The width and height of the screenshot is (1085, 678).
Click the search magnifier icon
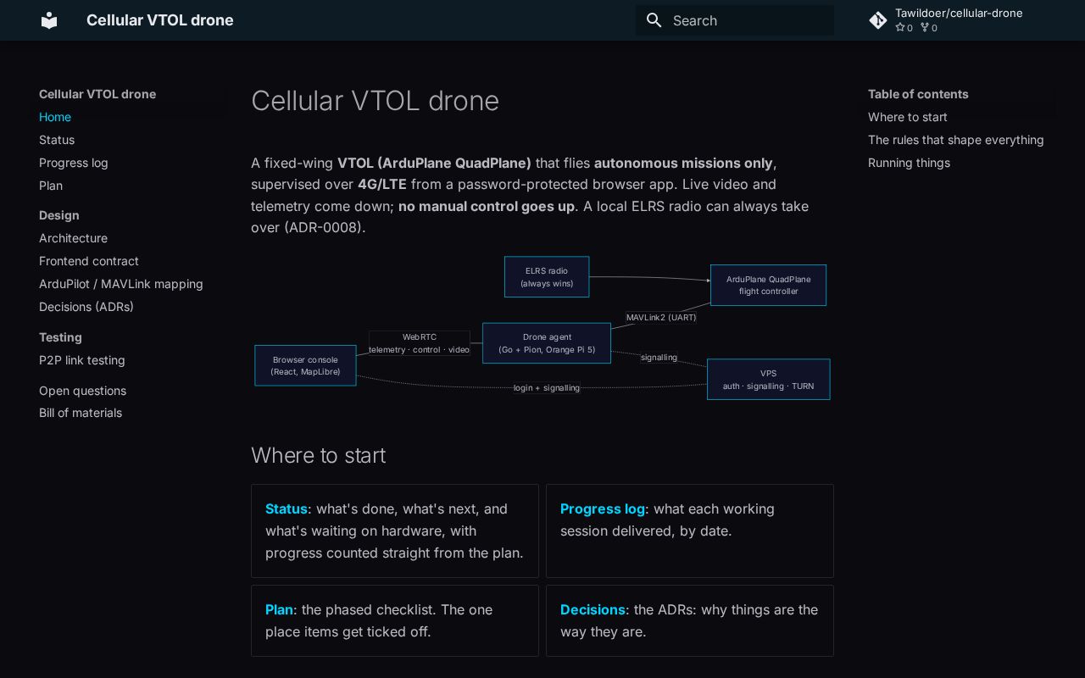tap(654, 20)
